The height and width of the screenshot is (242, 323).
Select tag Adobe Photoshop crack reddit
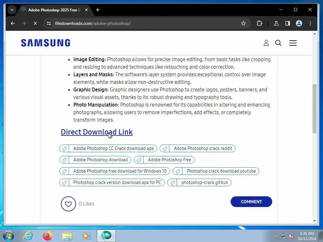(197, 148)
